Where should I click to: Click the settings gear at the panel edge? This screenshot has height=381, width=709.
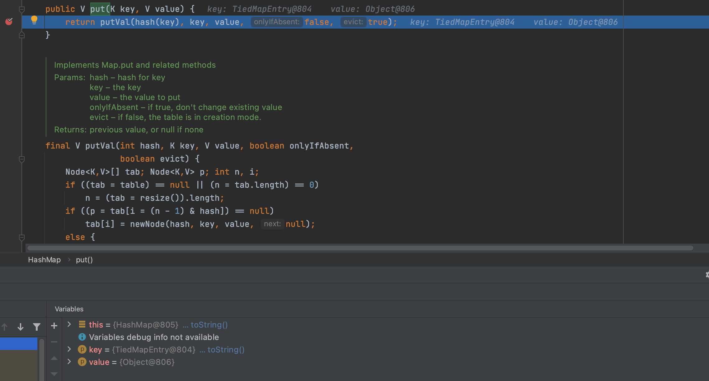coord(707,275)
